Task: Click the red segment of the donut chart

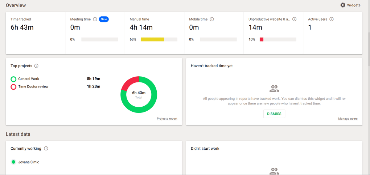Action: coord(129,82)
